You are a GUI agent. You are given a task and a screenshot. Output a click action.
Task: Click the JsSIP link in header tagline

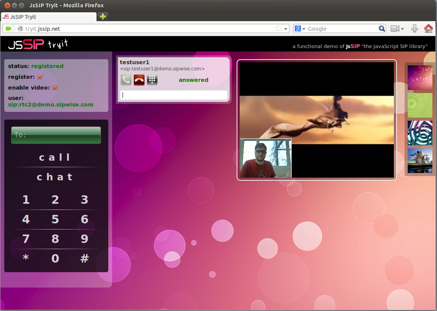pos(353,47)
